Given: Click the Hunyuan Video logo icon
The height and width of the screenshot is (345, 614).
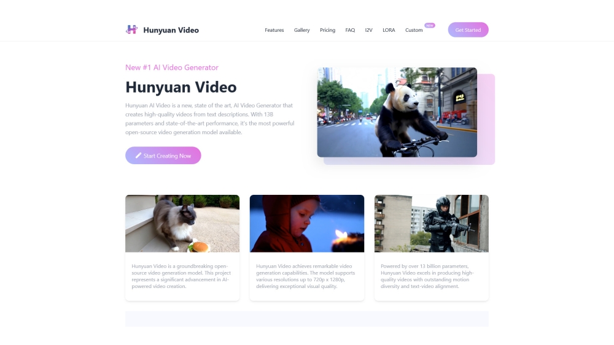Looking at the screenshot, I should point(131,29).
